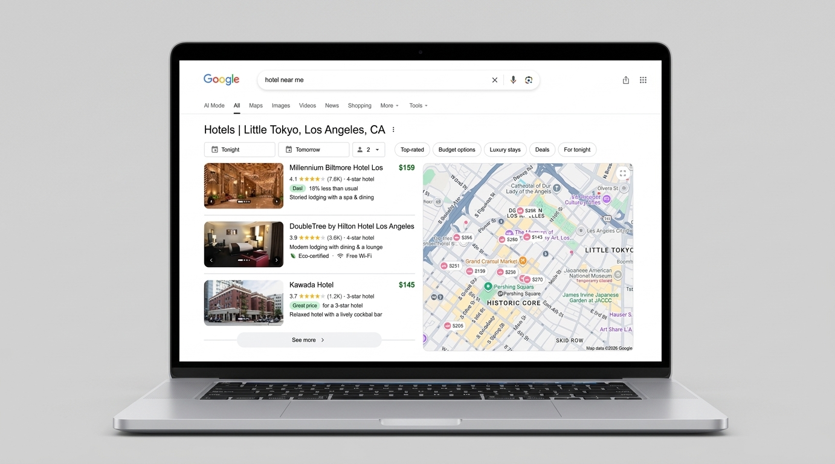Screen dimensions: 835x464
Task: Toggle the For tonight filter chip
Action: (577, 150)
